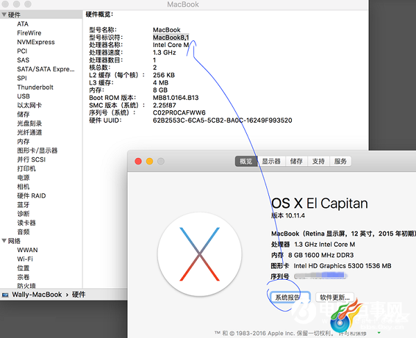Select Wi-Fi under 网络
This screenshot has height=338, width=416.
pos(25,259)
